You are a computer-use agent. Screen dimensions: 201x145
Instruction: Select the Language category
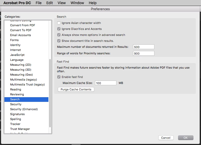coord(26,60)
